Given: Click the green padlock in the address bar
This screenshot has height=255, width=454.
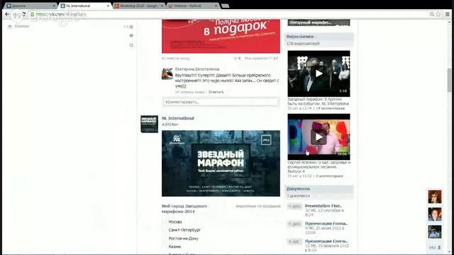Looking at the screenshot, I should pyautogui.click(x=33, y=14).
